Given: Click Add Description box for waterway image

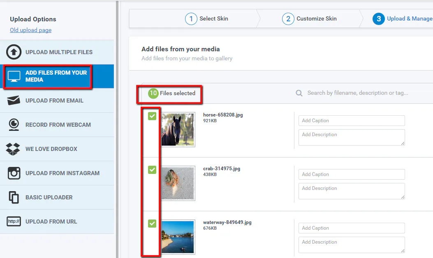Looking at the screenshot, I should click(352, 245).
